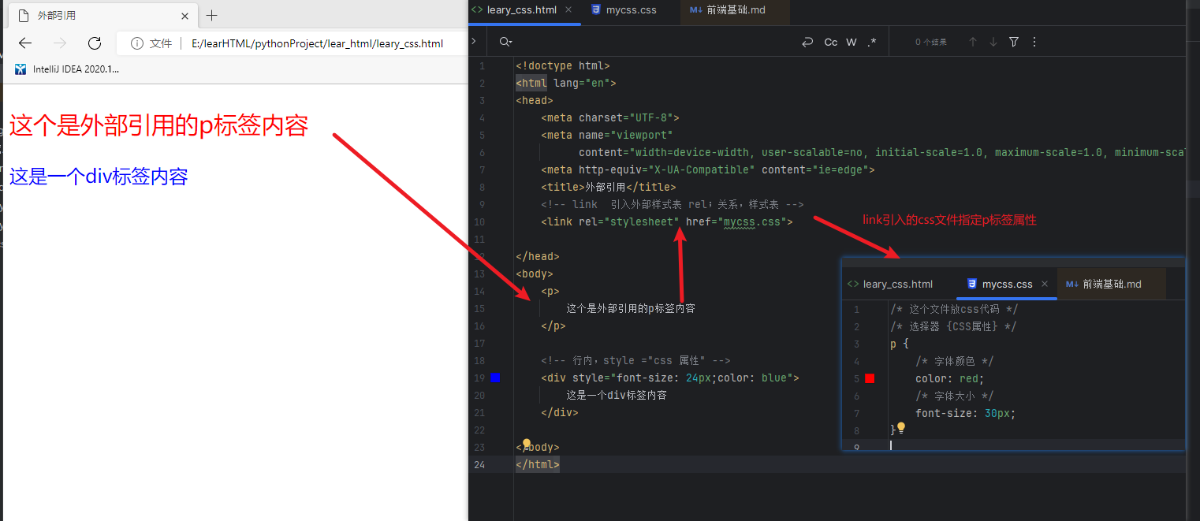This screenshot has width=1200, height=521.
Task: Click the <title>外部引用</title> line
Action: [609, 187]
